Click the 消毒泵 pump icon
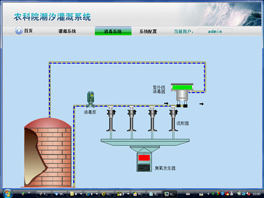Image resolution: width=264 pixels, height=198 pixels. coord(91,100)
